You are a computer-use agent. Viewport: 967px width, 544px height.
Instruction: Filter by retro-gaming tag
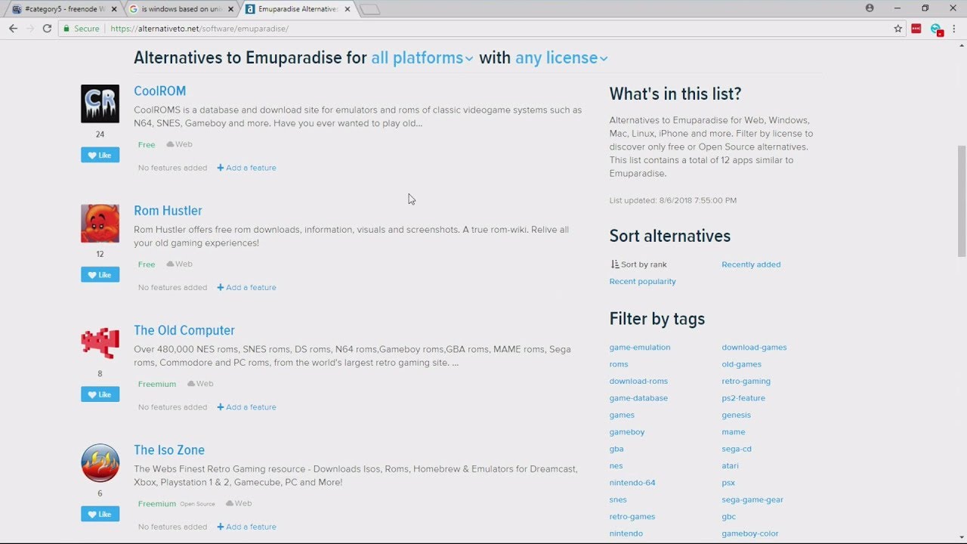pyautogui.click(x=746, y=381)
